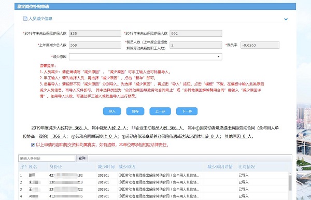Sort by 减少时间 column header

(x=106, y=167)
